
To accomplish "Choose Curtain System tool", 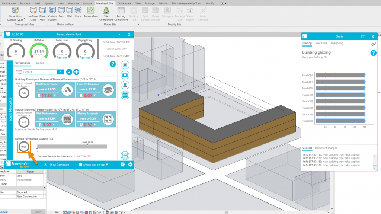I will 52,14.
